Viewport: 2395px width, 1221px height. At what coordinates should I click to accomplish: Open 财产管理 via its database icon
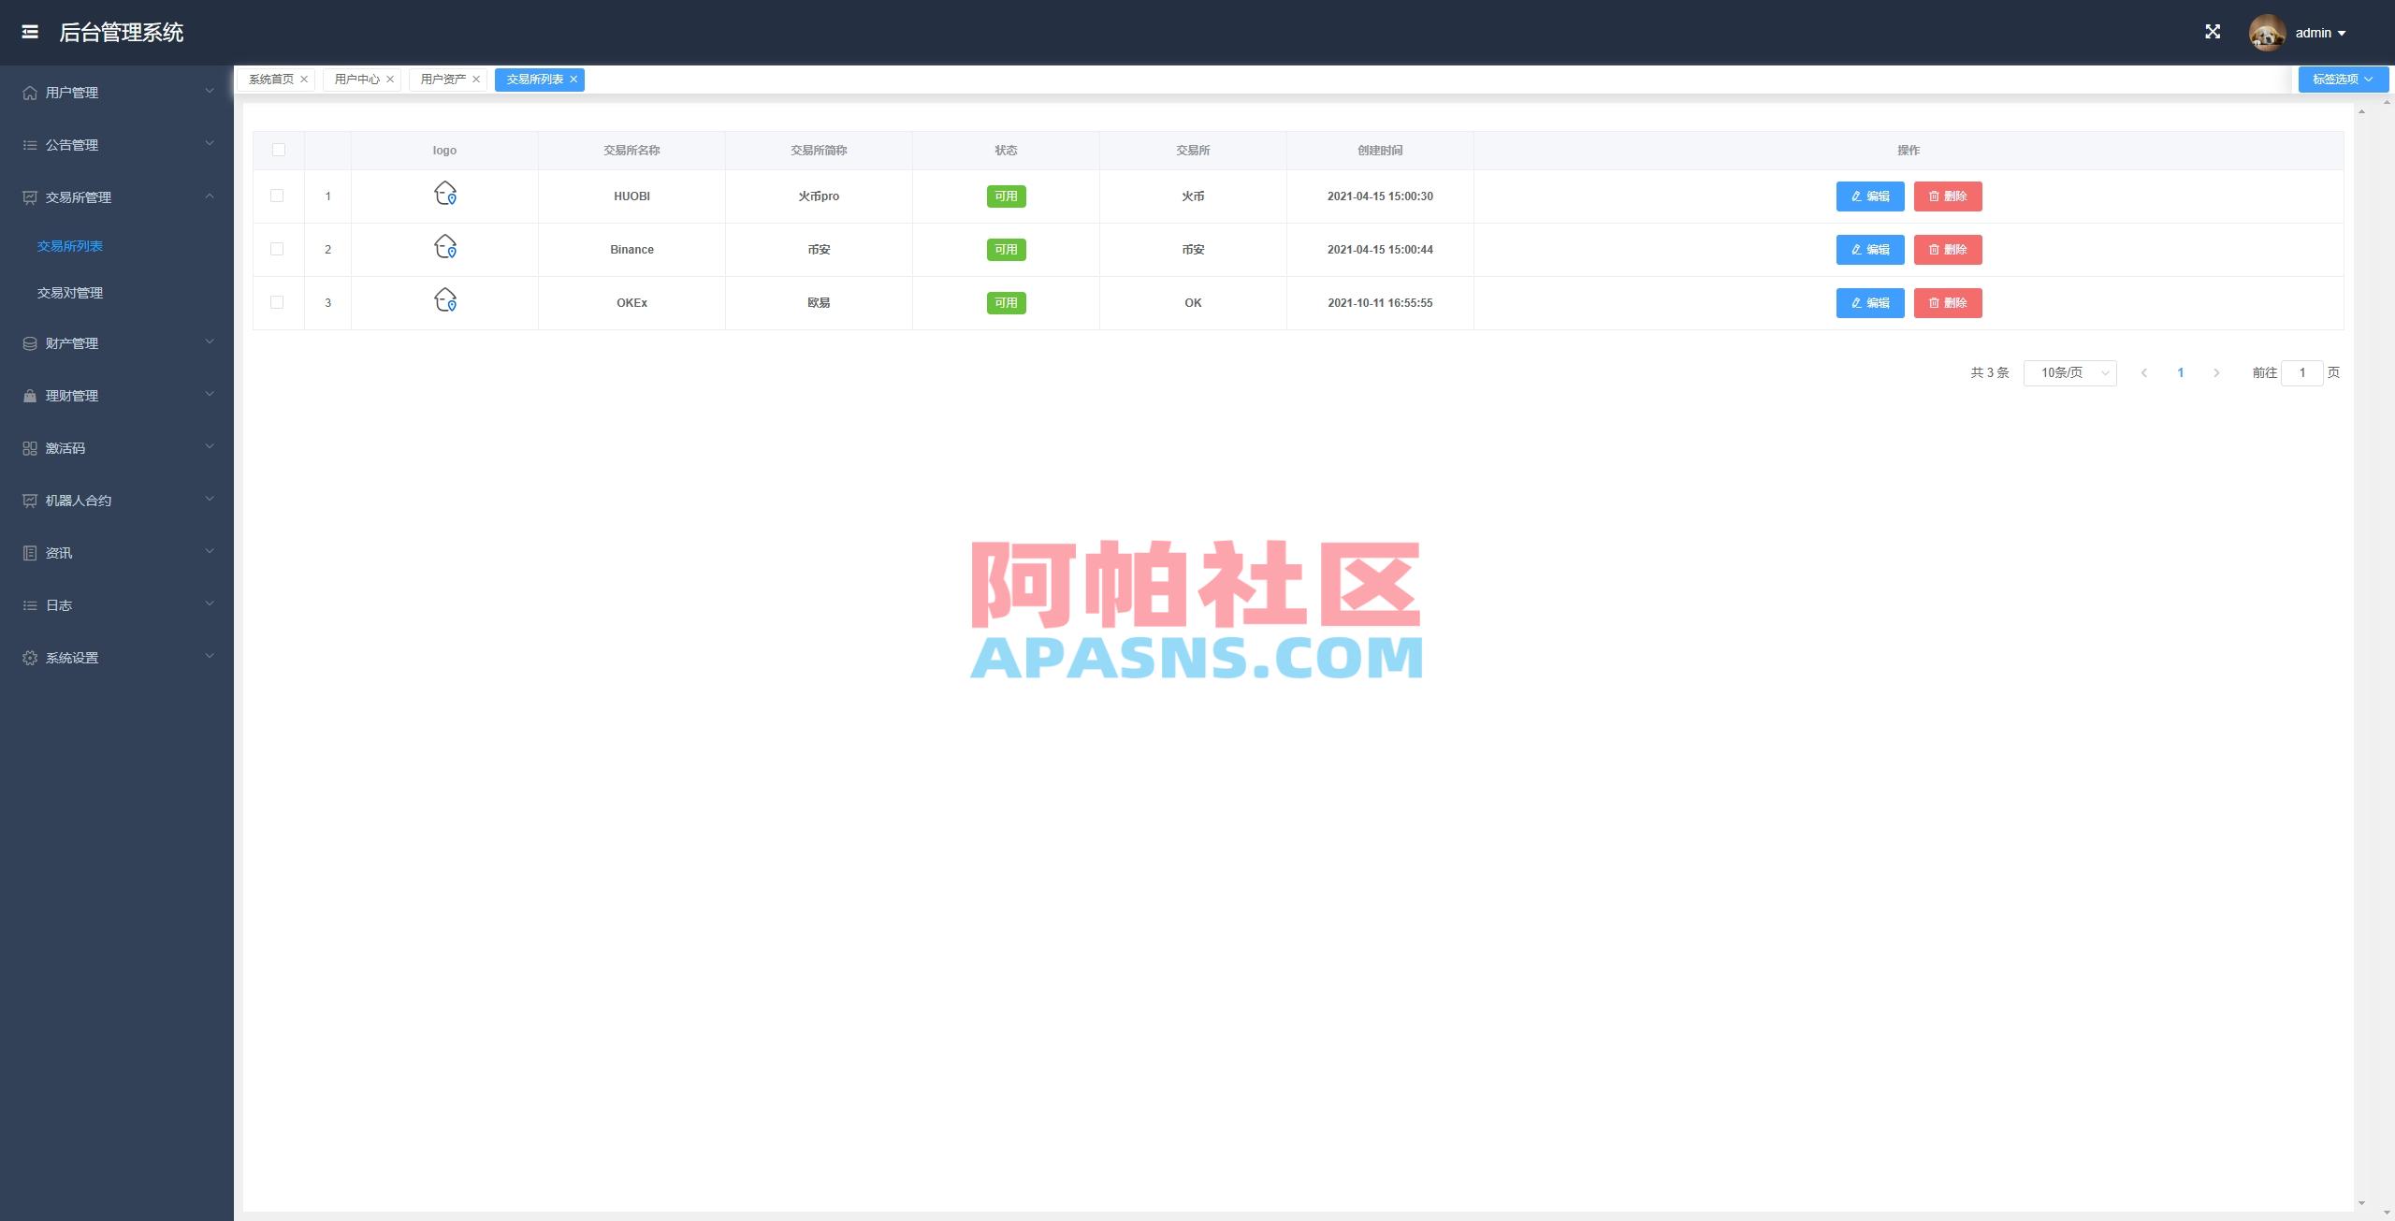pos(28,342)
